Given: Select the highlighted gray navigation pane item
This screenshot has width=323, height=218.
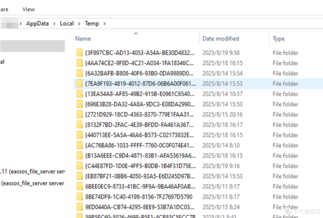Looking at the screenshot, I should click(32, 46).
